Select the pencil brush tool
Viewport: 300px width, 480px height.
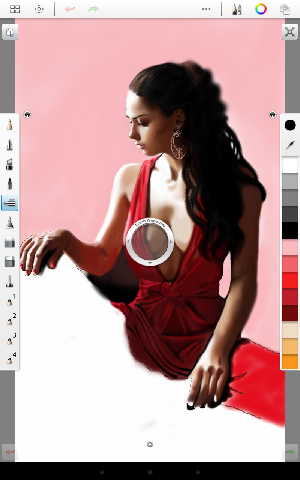(x=10, y=124)
